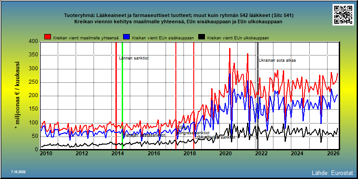
Task: Click the x-axis label 2010
Action: (46, 153)
